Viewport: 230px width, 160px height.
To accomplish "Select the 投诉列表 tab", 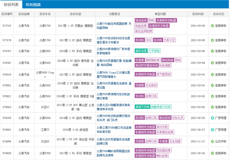I will click(11, 5).
